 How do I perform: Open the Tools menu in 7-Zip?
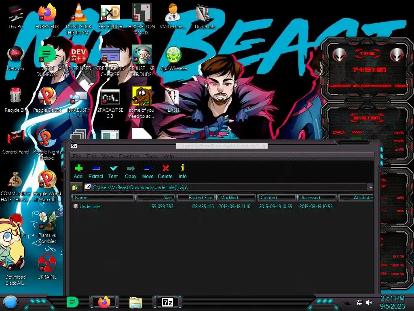[x=151, y=156]
